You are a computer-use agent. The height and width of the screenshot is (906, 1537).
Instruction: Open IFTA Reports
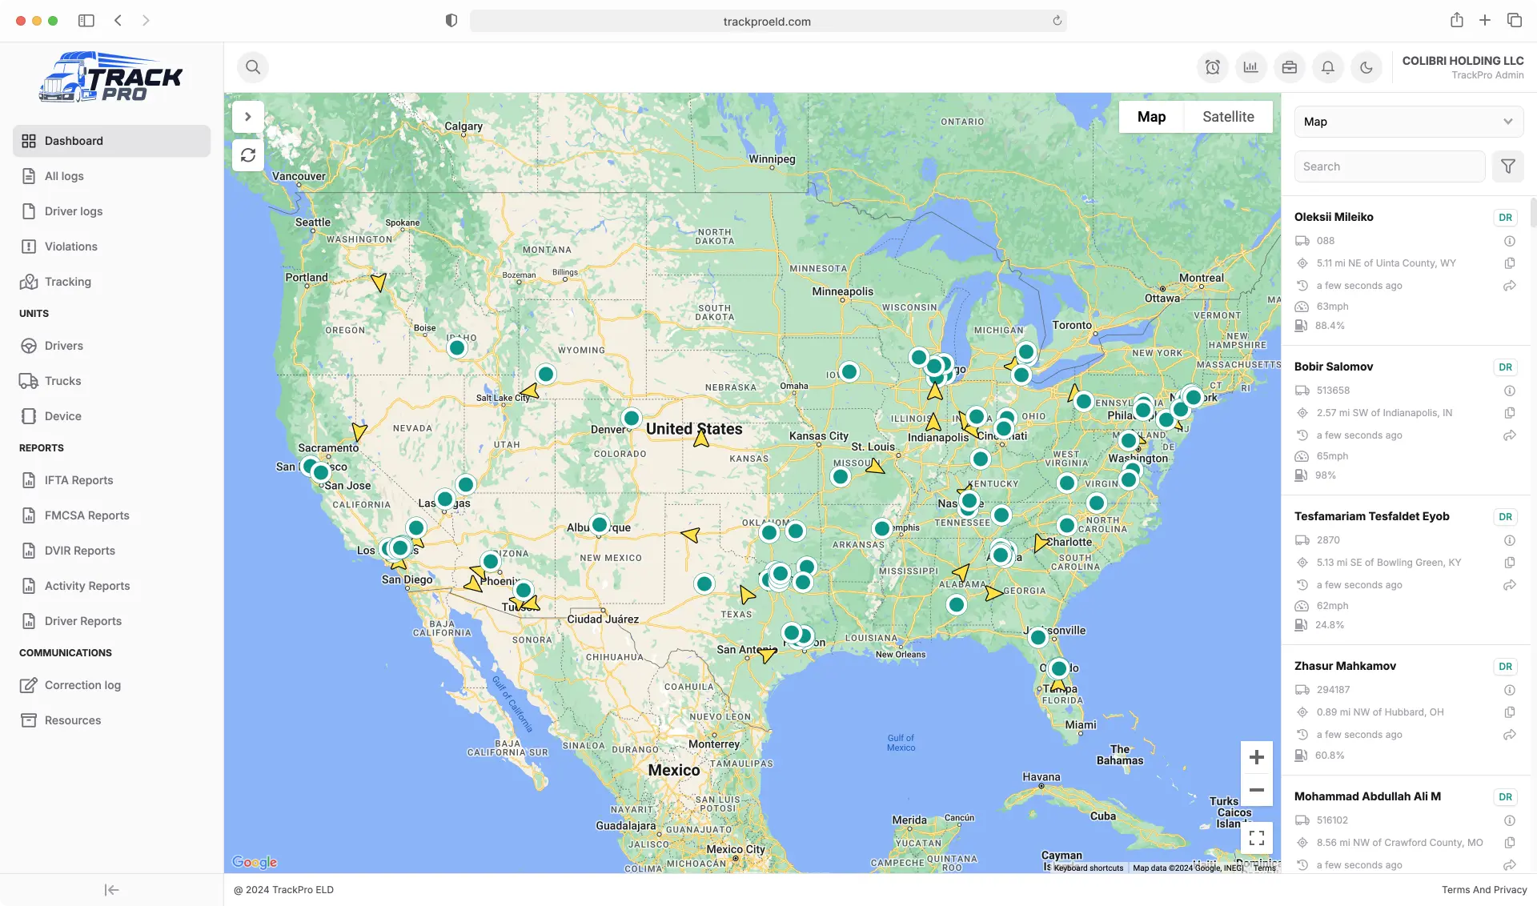tap(111, 480)
